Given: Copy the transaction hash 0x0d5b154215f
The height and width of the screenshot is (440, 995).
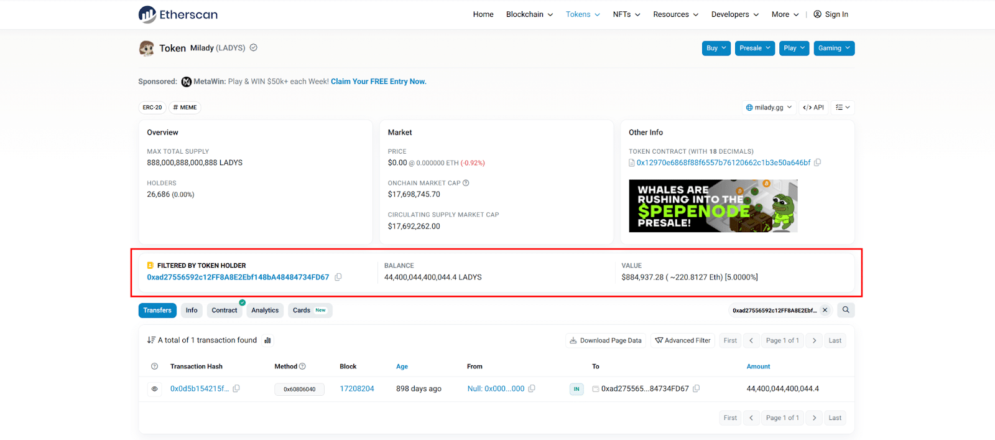Looking at the screenshot, I should pyautogui.click(x=236, y=388).
